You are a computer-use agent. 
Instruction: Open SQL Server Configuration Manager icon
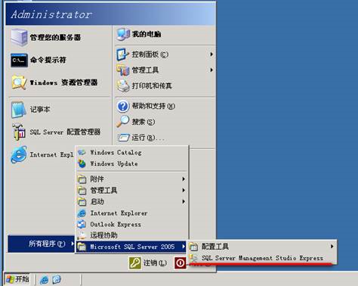coord(19,132)
